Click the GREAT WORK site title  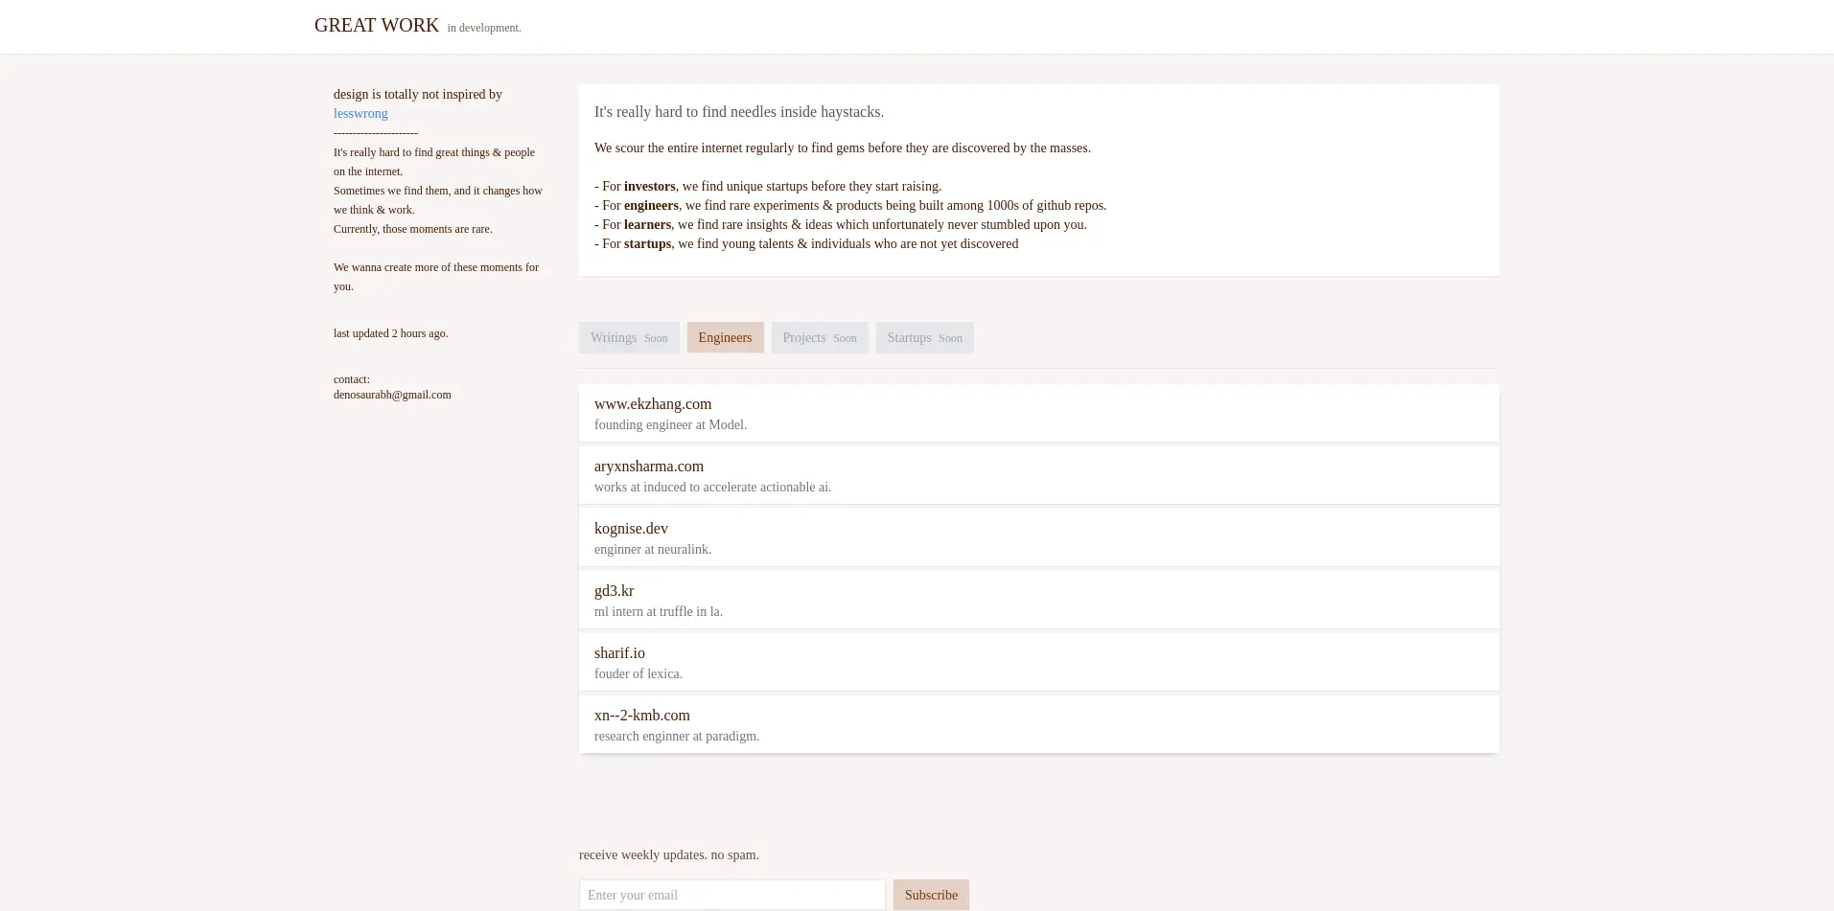[376, 26]
